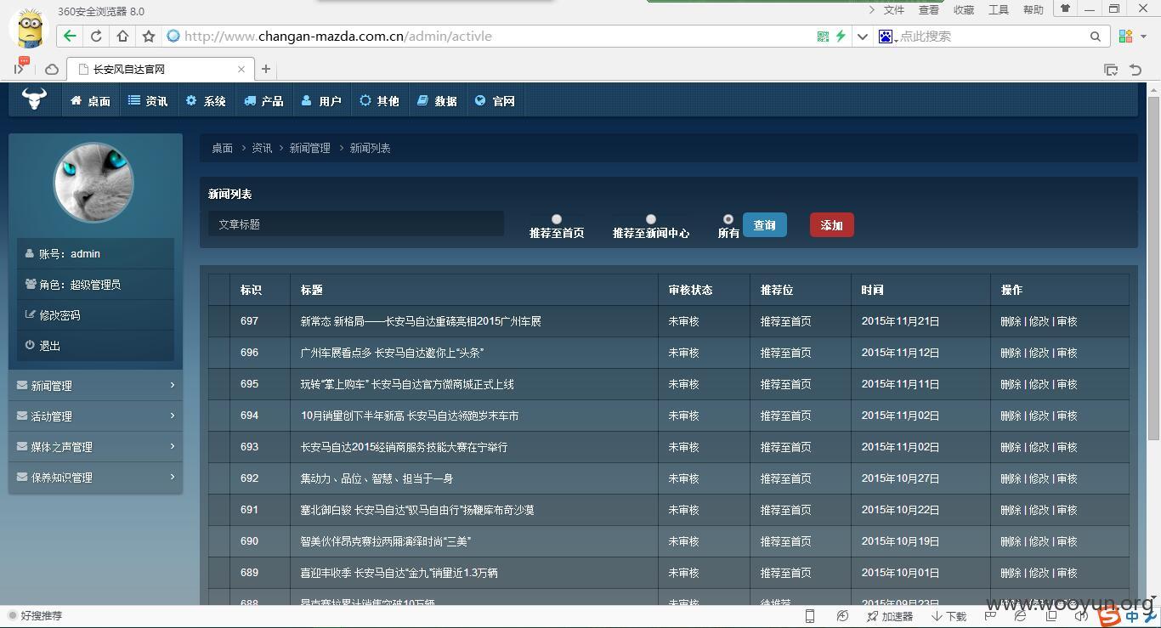
Task: Click the admin cat avatar image
Action: 94,182
